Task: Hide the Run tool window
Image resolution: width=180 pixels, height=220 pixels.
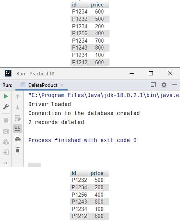Action: coord(175,85)
